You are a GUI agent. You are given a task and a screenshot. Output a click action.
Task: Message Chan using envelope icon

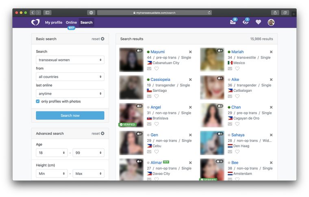tap(230, 124)
